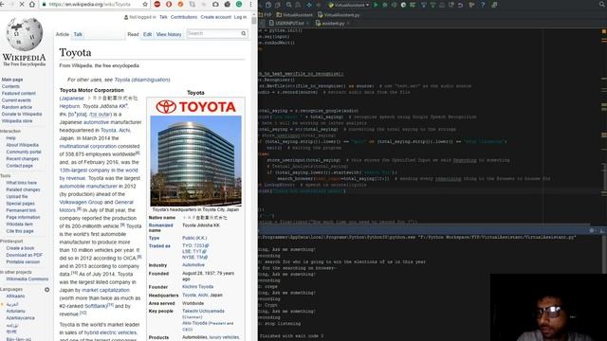Click 'Toyota Motor Corporation' bold text in article

(x=92, y=90)
